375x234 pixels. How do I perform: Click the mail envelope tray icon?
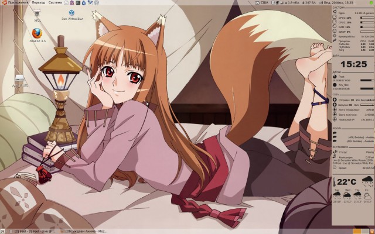257,3
